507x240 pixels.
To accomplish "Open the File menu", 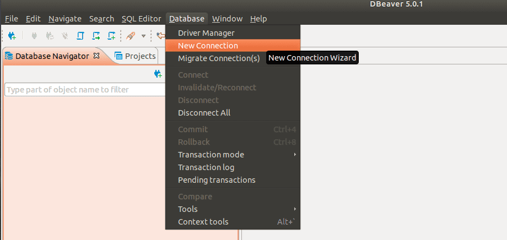I will 12,19.
